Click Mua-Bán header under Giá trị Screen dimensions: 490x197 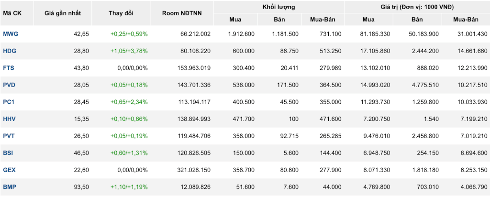pos(466,20)
